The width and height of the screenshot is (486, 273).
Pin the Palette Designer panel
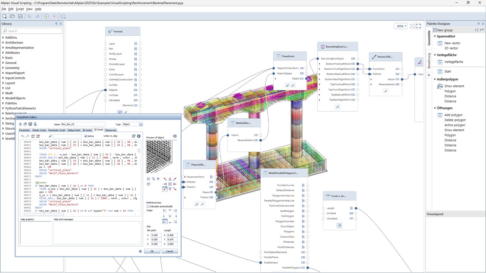point(478,24)
